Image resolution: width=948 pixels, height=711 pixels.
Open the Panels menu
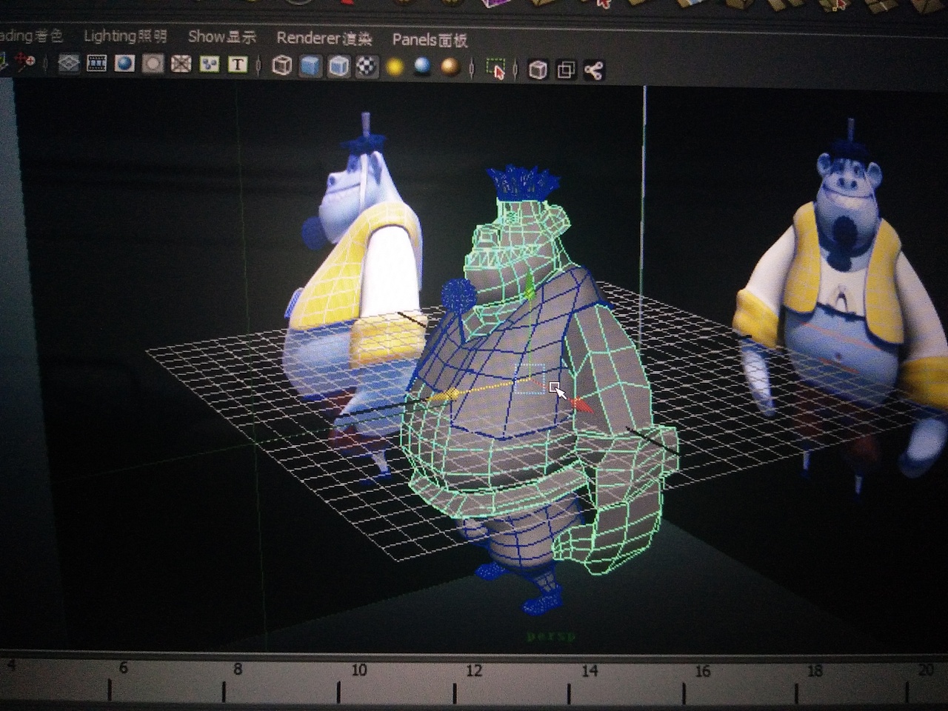click(430, 39)
